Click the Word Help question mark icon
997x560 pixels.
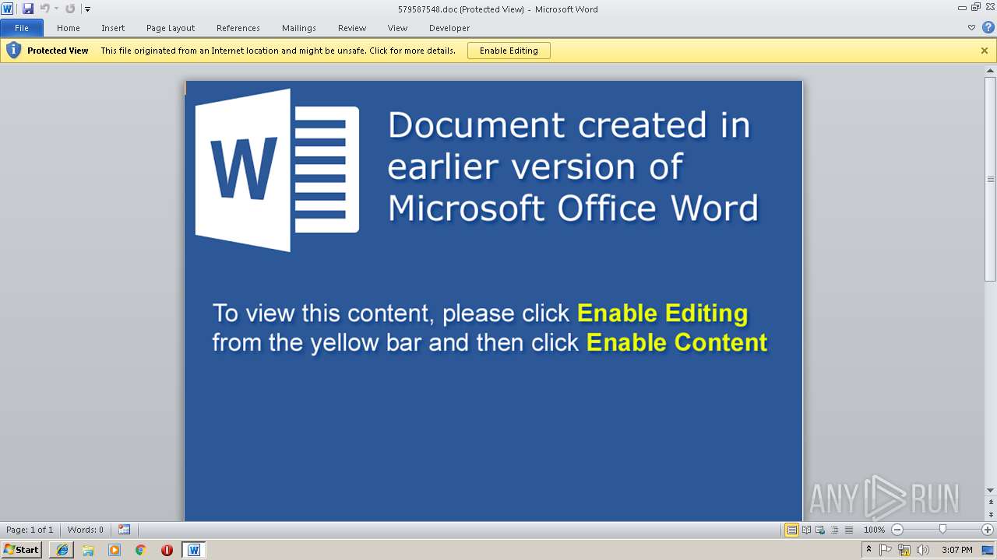click(988, 27)
